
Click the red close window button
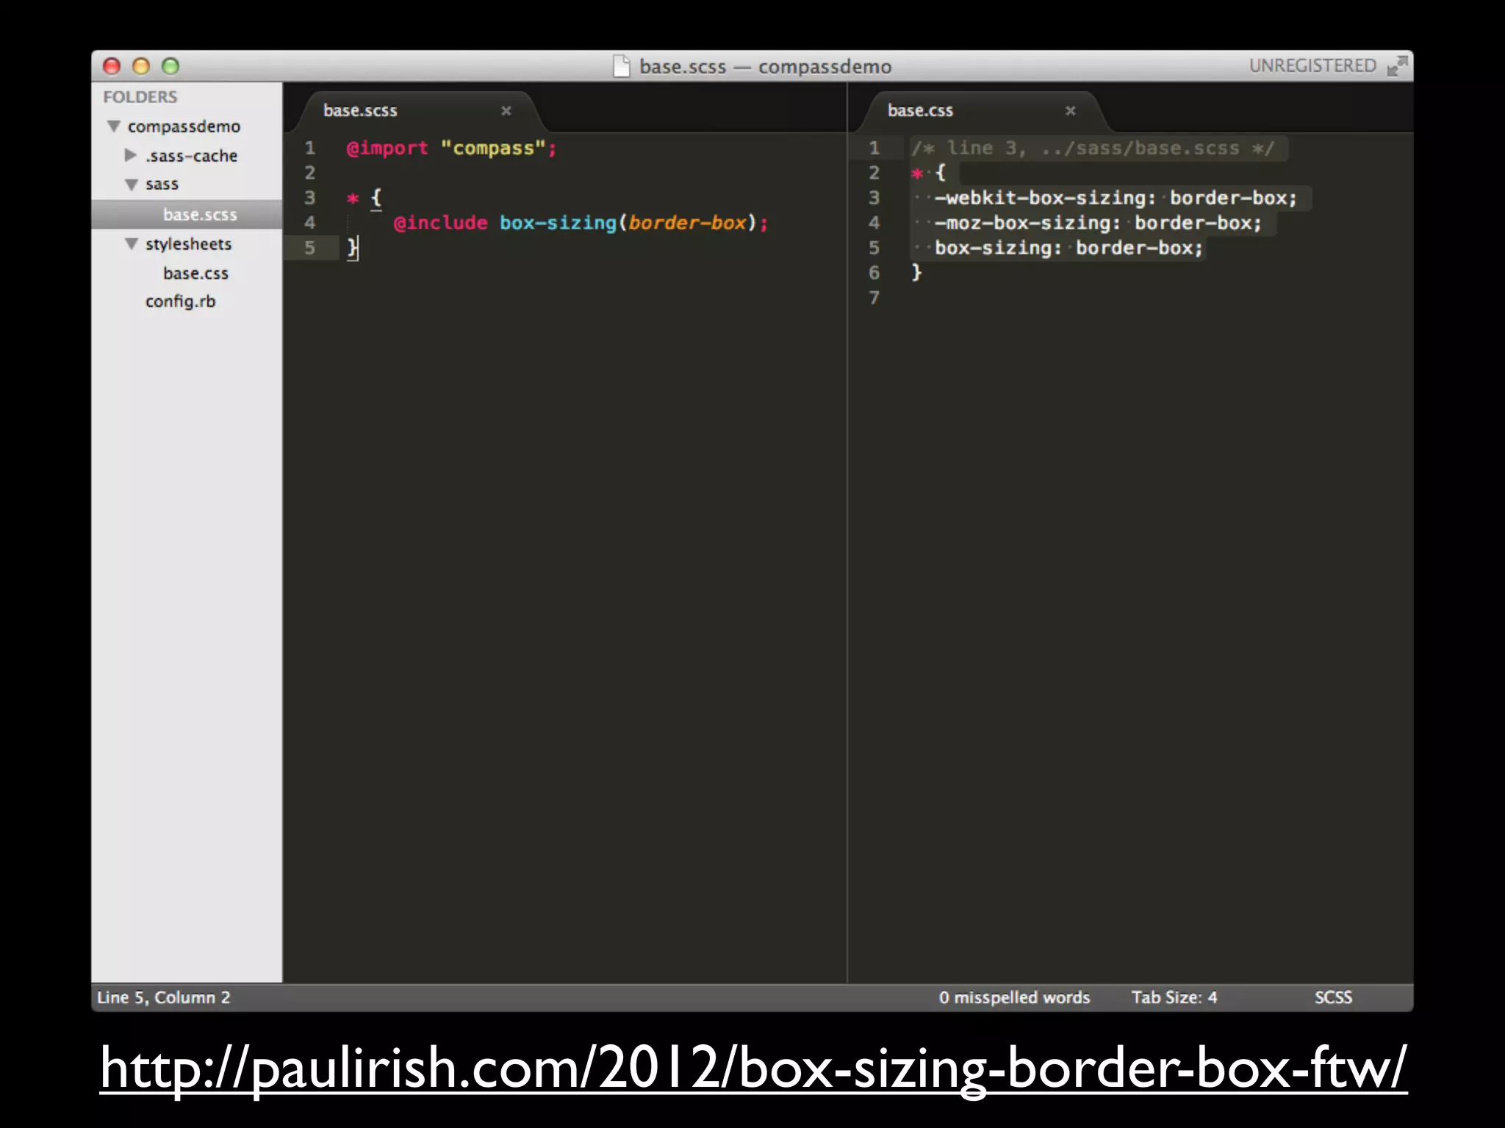tap(112, 67)
